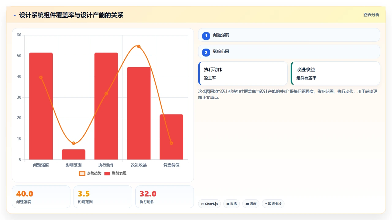Click the 执行动作 x-axis label
This screenshot has width=392, height=220.
(106, 165)
